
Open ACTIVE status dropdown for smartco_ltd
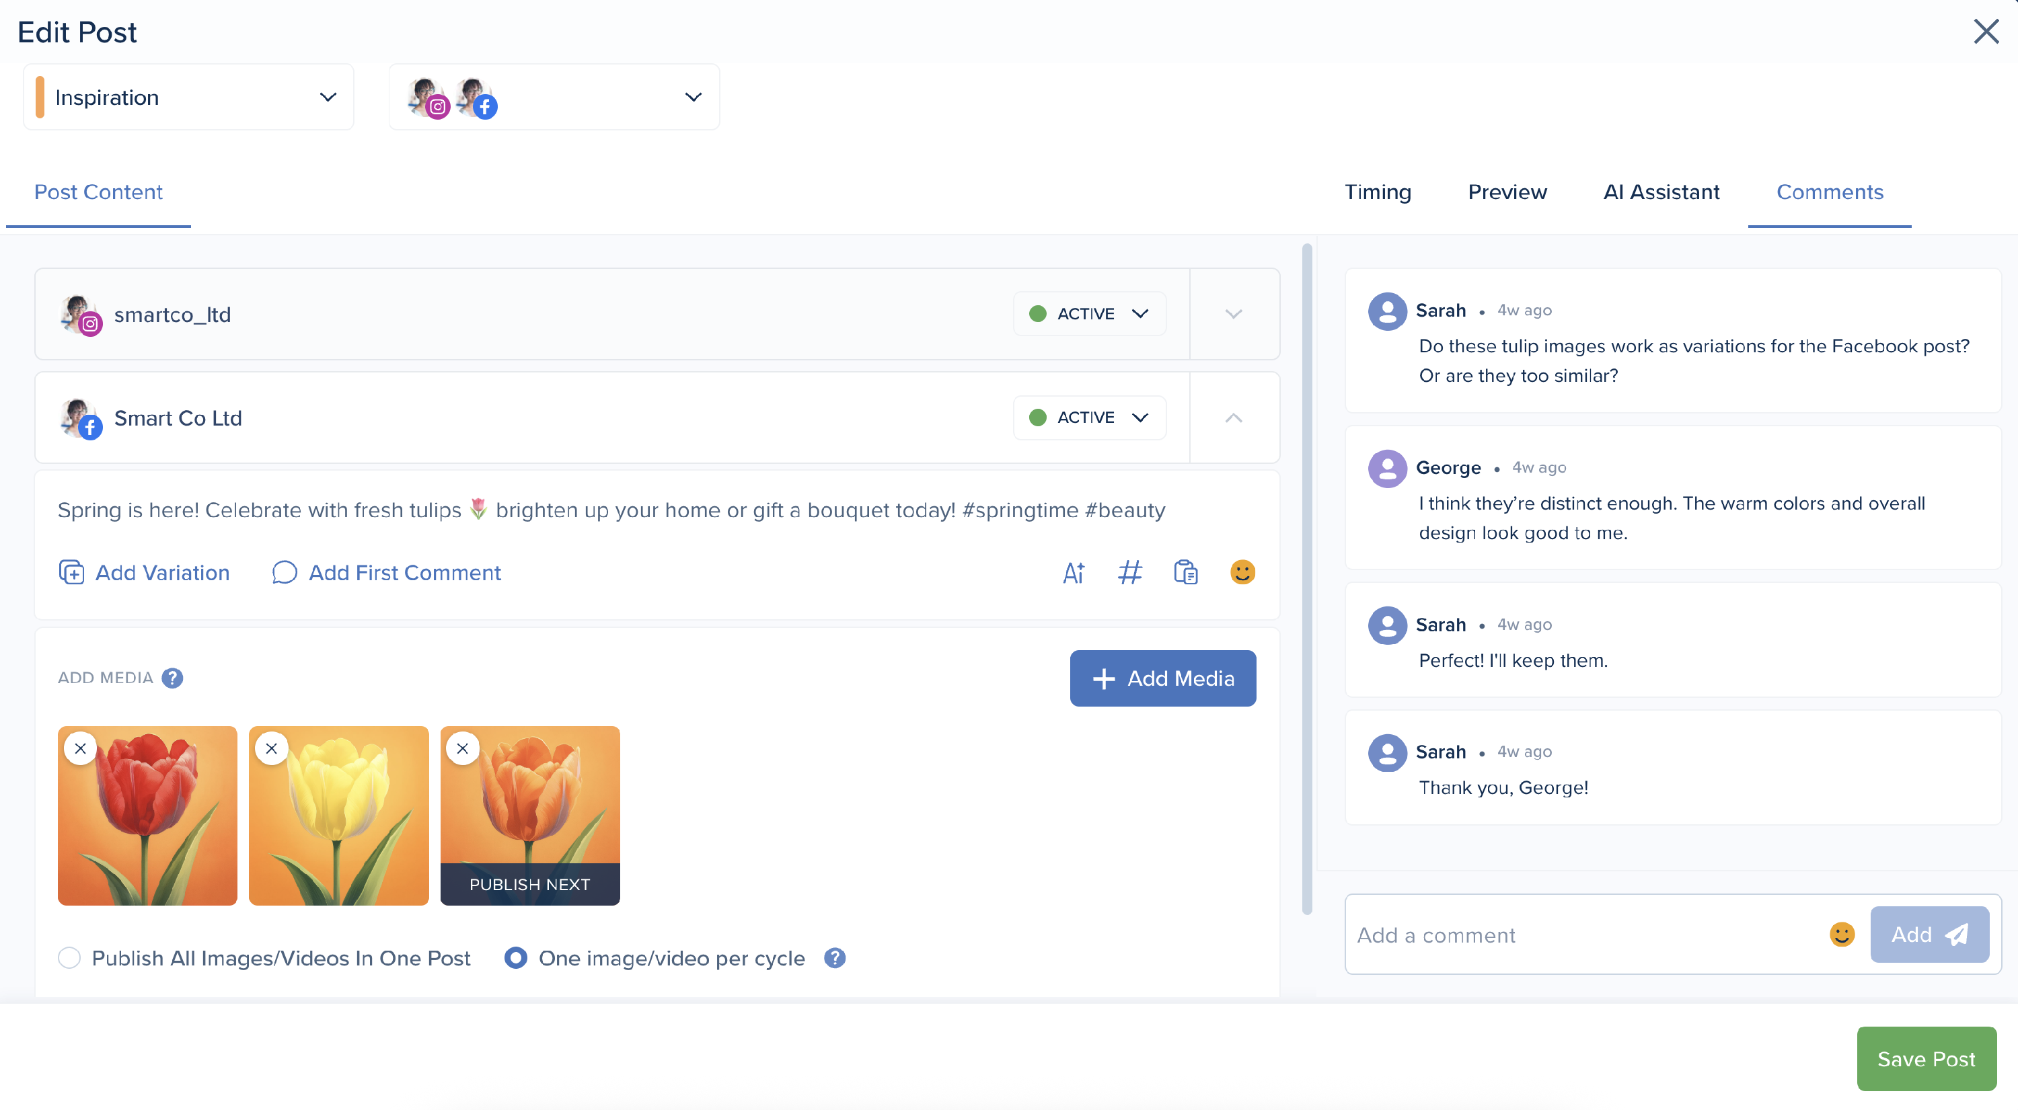click(1089, 314)
